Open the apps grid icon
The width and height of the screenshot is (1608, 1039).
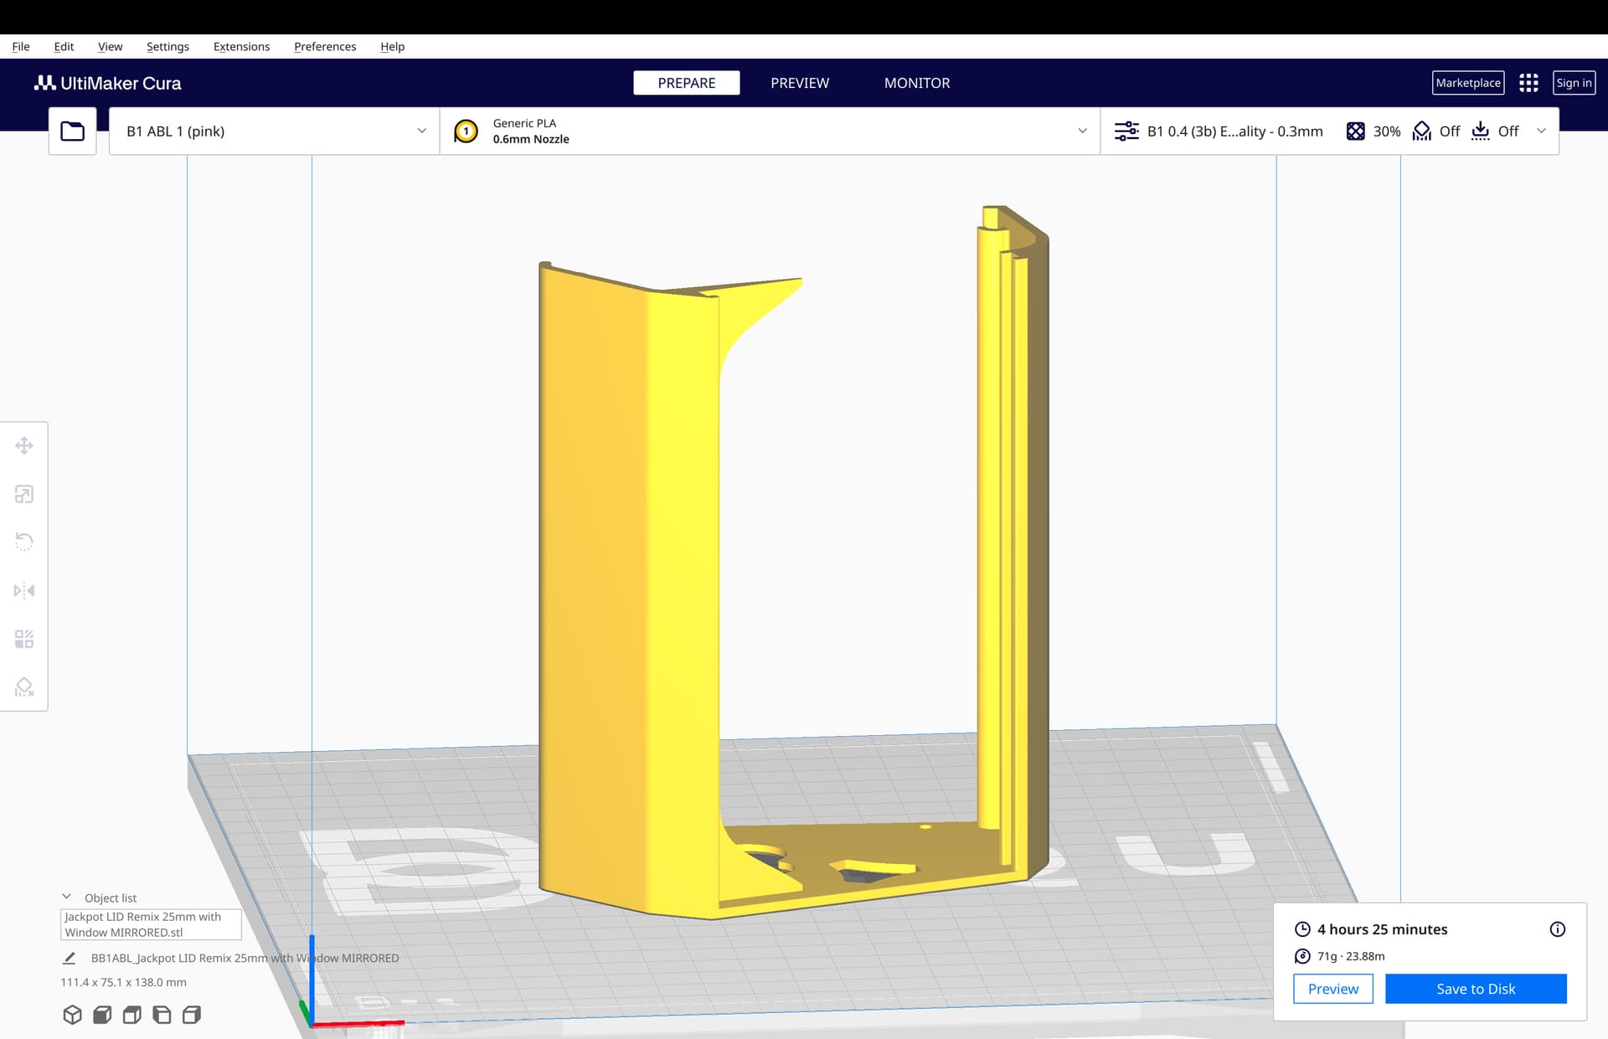pyautogui.click(x=1528, y=83)
